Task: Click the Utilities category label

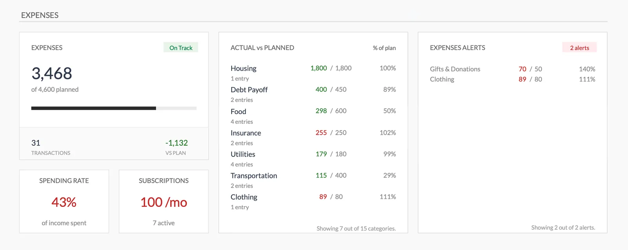Action: 243,154
